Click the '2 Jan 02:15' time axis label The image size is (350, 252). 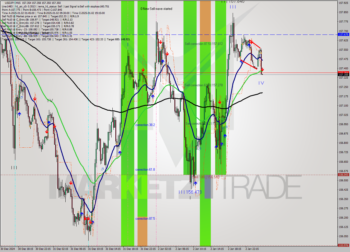(x=165, y=249)
